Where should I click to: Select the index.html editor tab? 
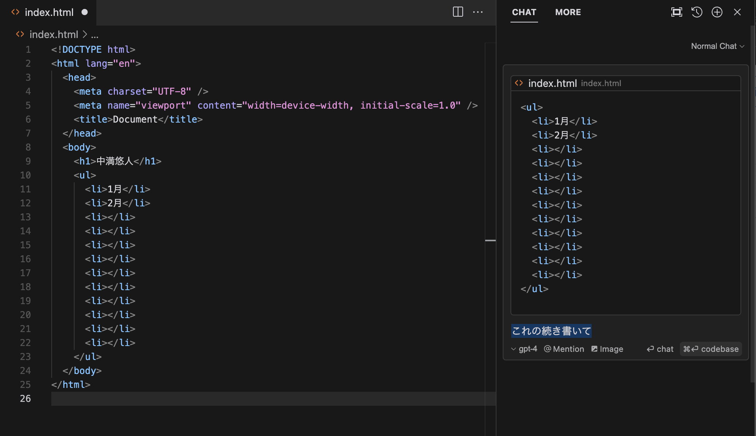tap(49, 12)
